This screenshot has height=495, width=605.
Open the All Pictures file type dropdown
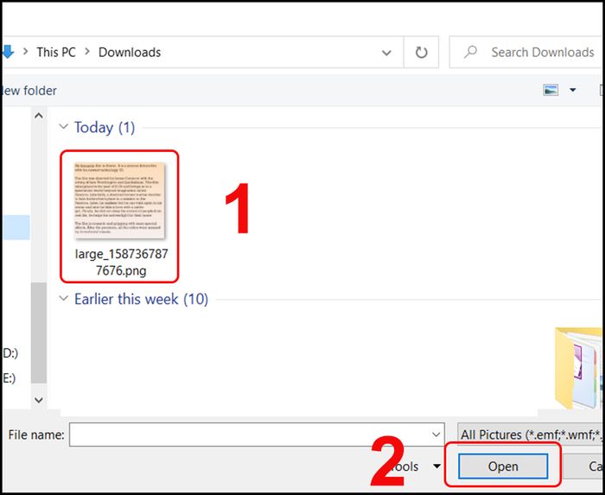click(531, 435)
